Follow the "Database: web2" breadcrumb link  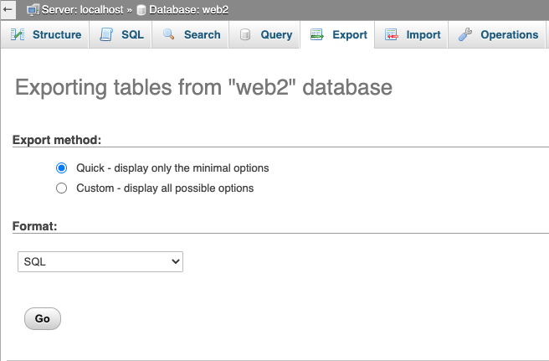[x=188, y=9]
